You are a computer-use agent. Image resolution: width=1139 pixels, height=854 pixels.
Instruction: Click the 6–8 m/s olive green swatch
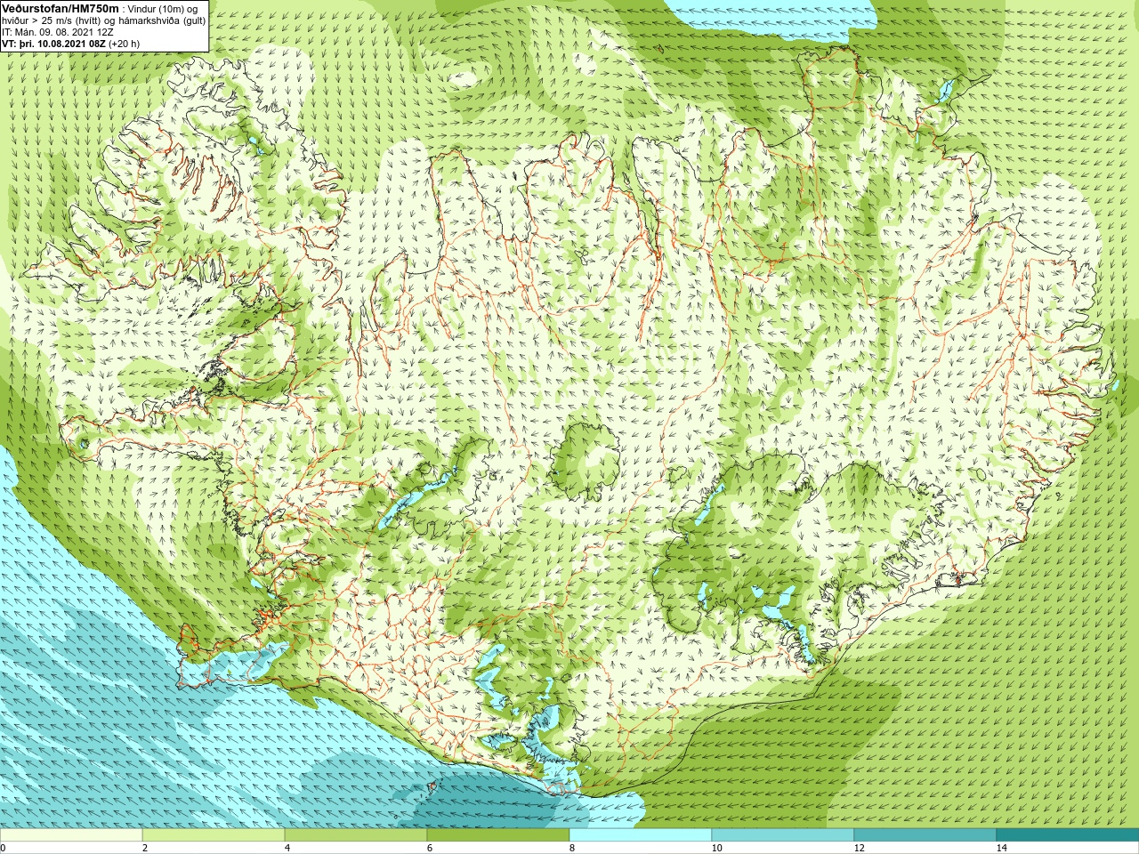(x=498, y=835)
